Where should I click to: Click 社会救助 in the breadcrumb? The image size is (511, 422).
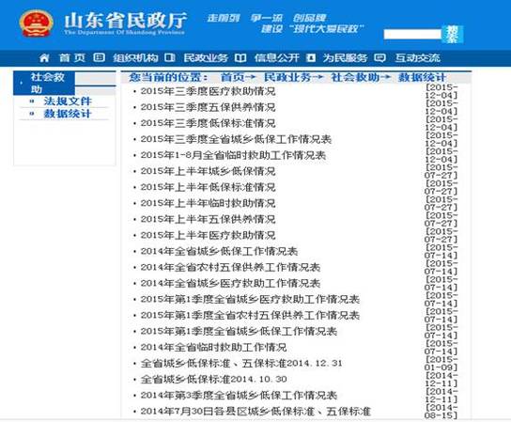tap(355, 77)
